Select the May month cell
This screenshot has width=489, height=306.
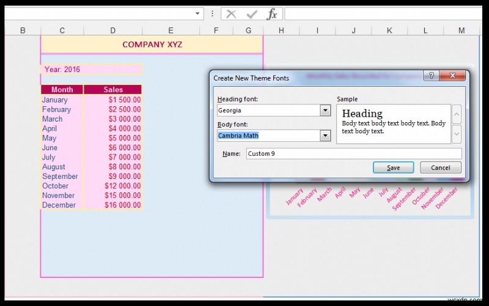(62, 138)
